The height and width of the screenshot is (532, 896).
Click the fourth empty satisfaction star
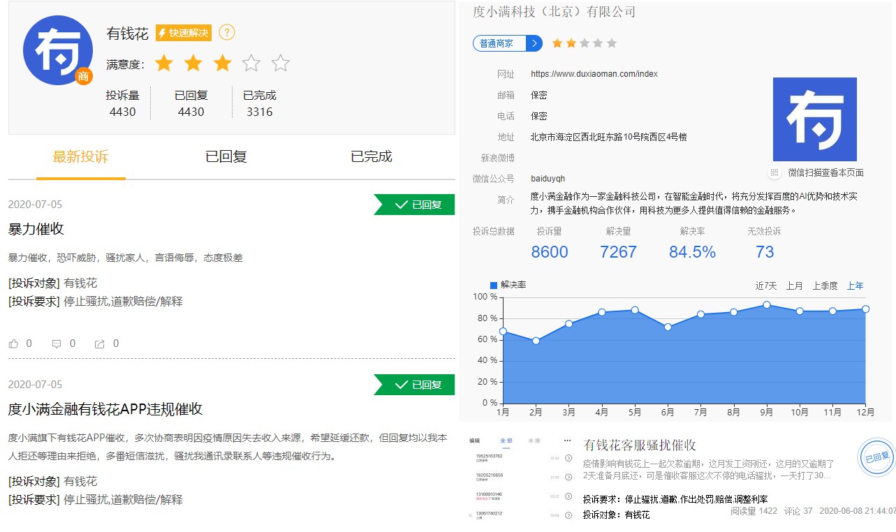251,64
